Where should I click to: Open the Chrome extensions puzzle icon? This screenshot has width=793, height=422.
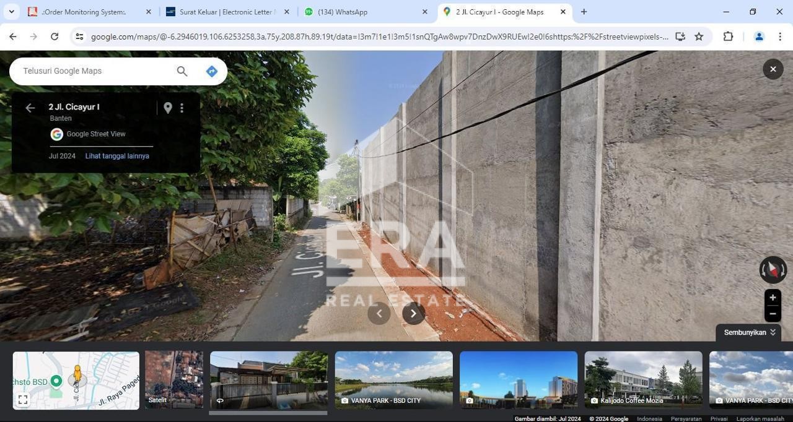click(728, 37)
